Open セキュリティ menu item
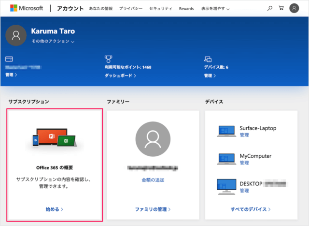 click(161, 9)
